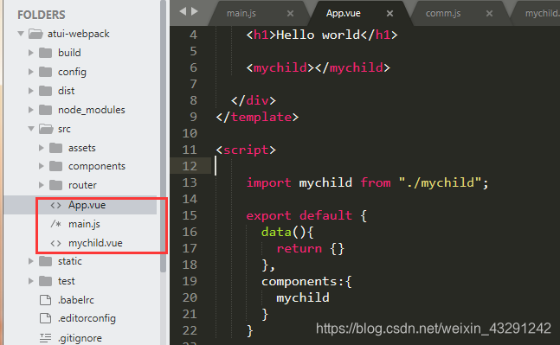Click the .babelrc file icon
560x345 pixels.
click(x=45, y=300)
